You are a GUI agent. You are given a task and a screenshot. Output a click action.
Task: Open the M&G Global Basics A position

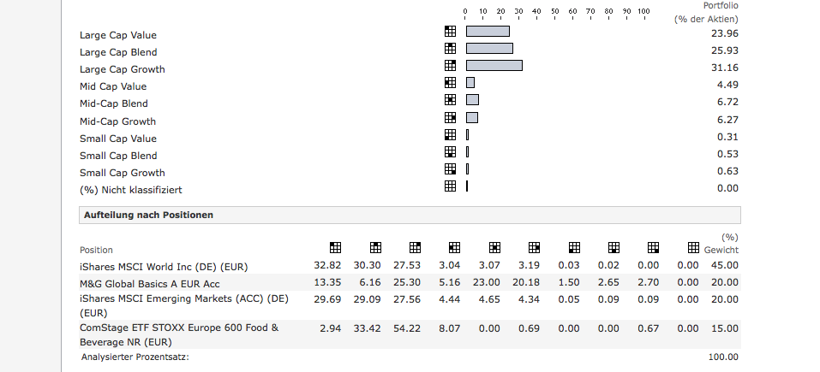click(x=150, y=283)
